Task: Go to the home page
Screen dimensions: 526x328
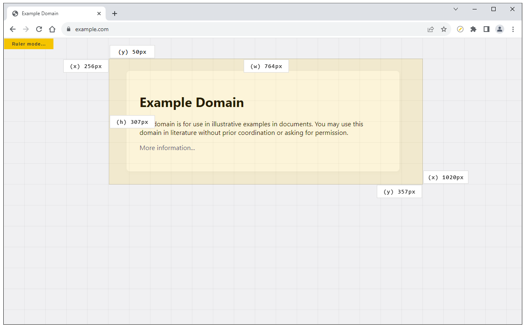Action: pos(52,29)
